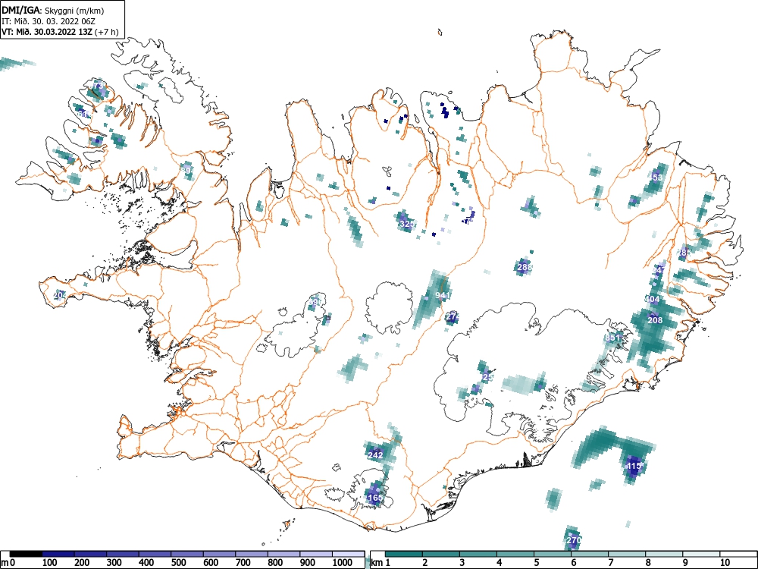The width and height of the screenshot is (758, 569).
Task: Select the 200–300 m legend swatch
Action: point(90,554)
